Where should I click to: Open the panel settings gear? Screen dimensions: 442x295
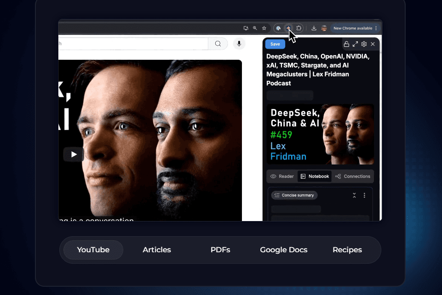(364, 44)
